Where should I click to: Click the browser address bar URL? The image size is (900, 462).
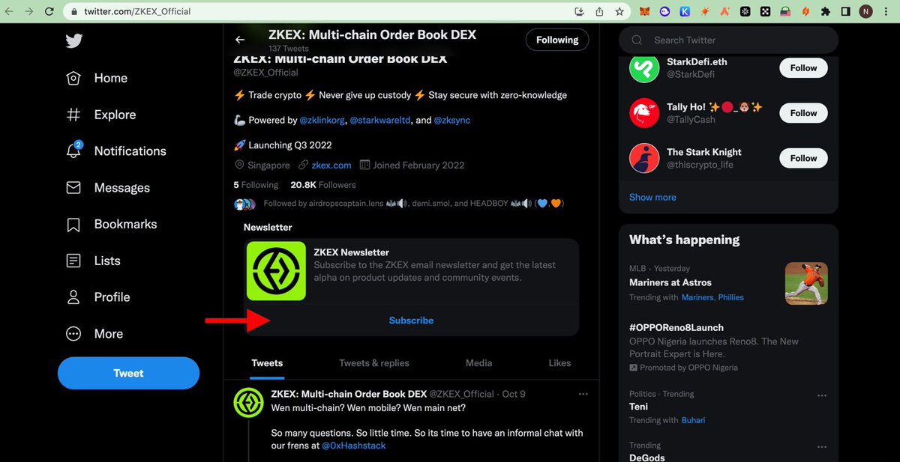click(x=136, y=12)
